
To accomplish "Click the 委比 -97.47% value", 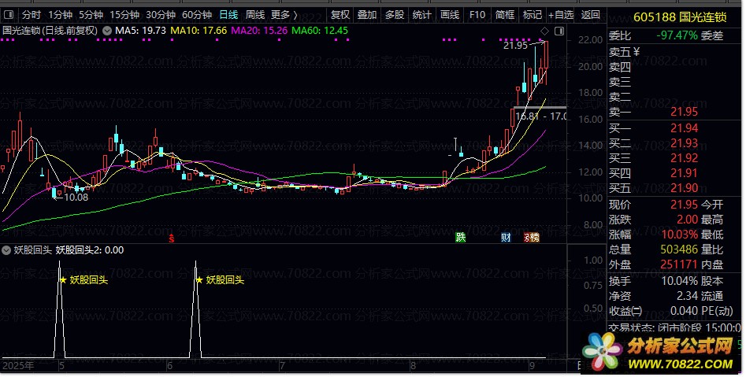I will pyautogui.click(x=677, y=35).
